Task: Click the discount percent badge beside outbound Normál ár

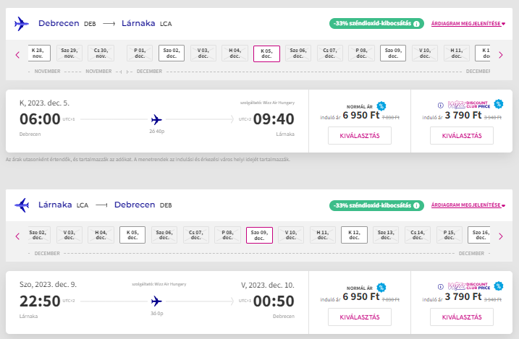Action: click(x=381, y=106)
